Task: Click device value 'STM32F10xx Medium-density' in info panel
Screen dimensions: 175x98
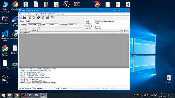Action: click(104, 21)
